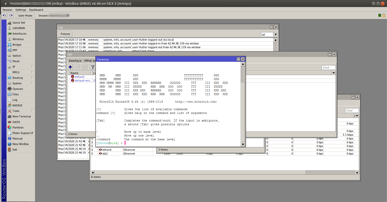Click the Undo toolbar arrow
The width and height of the screenshot is (387, 202).
pos(4,15)
